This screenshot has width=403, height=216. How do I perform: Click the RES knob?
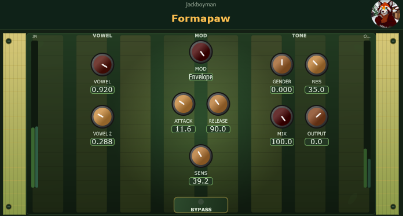click(x=316, y=64)
